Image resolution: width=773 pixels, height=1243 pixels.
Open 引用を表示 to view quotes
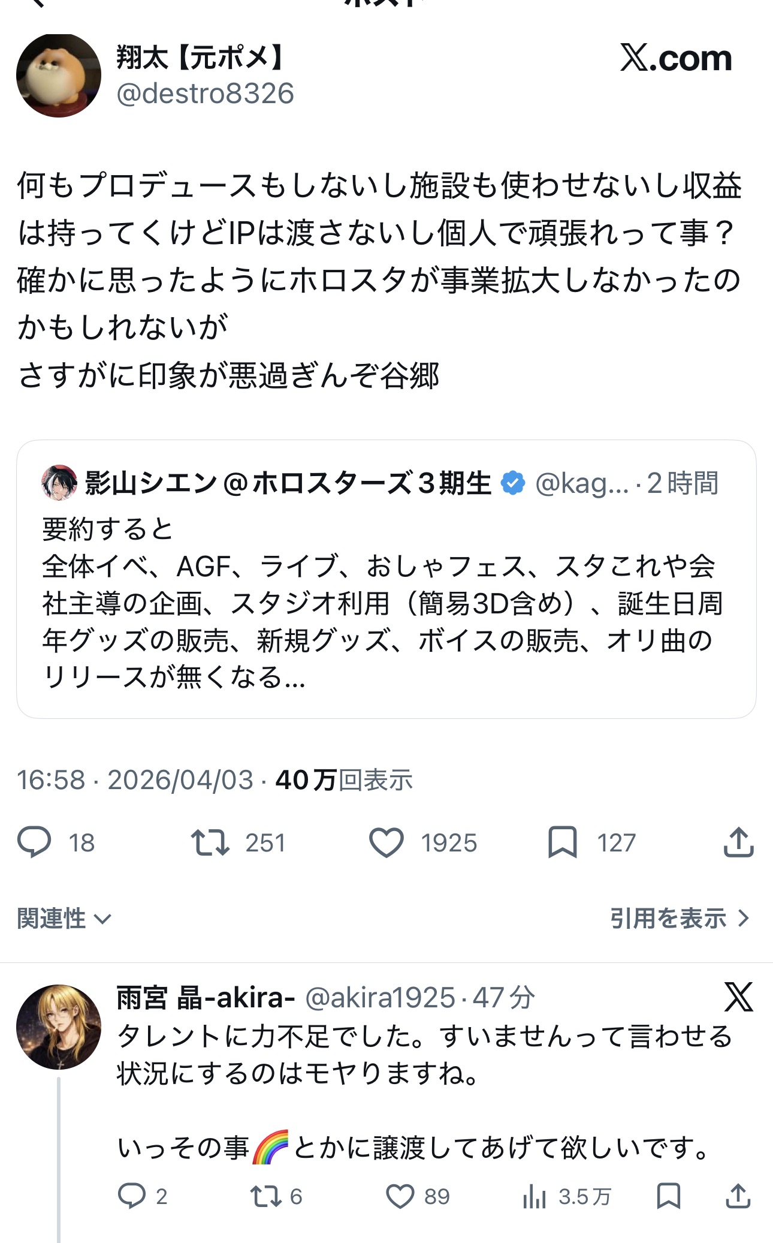tap(680, 919)
